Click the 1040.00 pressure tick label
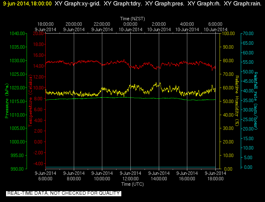The height and width of the screenshot is (202, 265). click(x=17, y=34)
